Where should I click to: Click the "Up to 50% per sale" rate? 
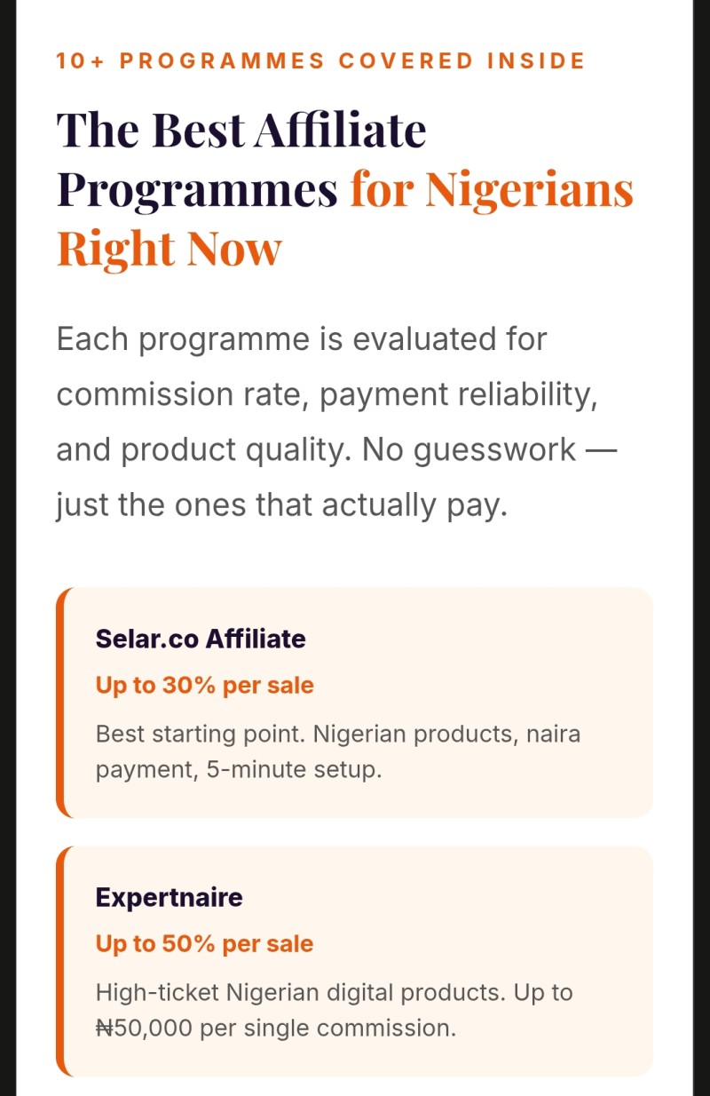204,944
